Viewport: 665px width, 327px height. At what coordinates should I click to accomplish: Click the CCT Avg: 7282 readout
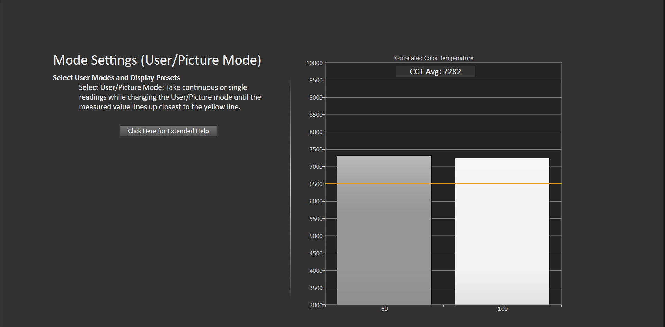pos(435,72)
